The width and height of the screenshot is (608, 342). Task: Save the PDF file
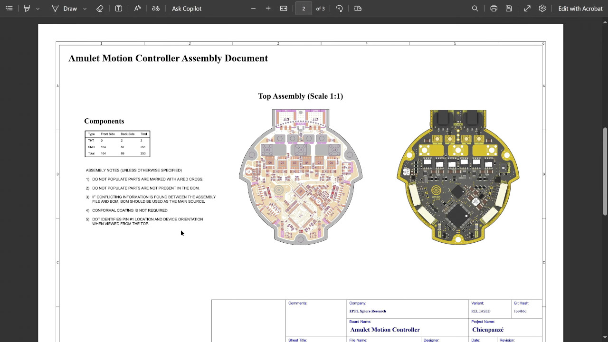(x=509, y=8)
